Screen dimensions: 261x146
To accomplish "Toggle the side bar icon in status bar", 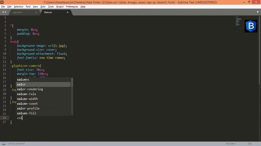I will (4, 144).
